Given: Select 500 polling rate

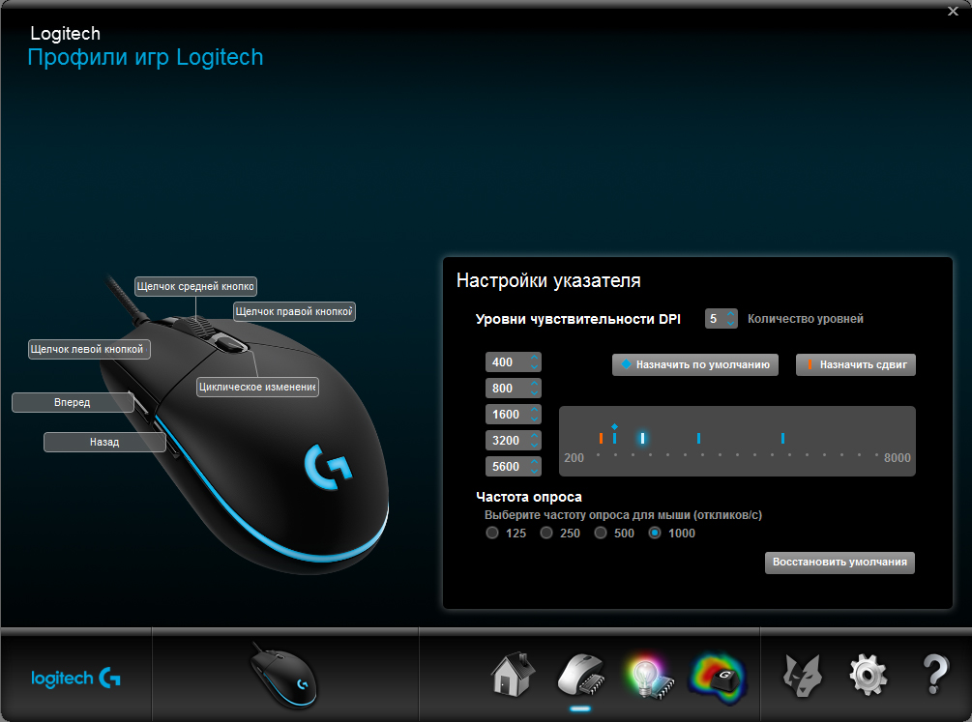Looking at the screenshot, I should 601,533.
